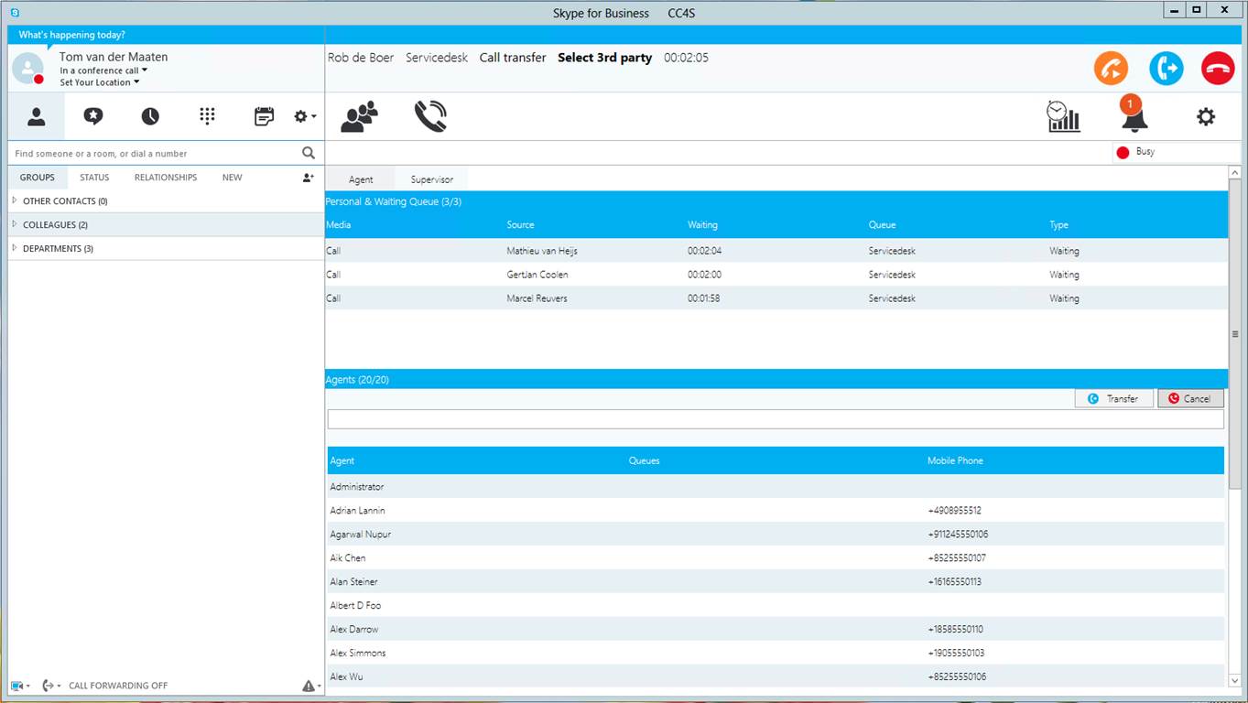1248x703 pixels.
Task: Select agent Alan Steiner
Action: 776,581
